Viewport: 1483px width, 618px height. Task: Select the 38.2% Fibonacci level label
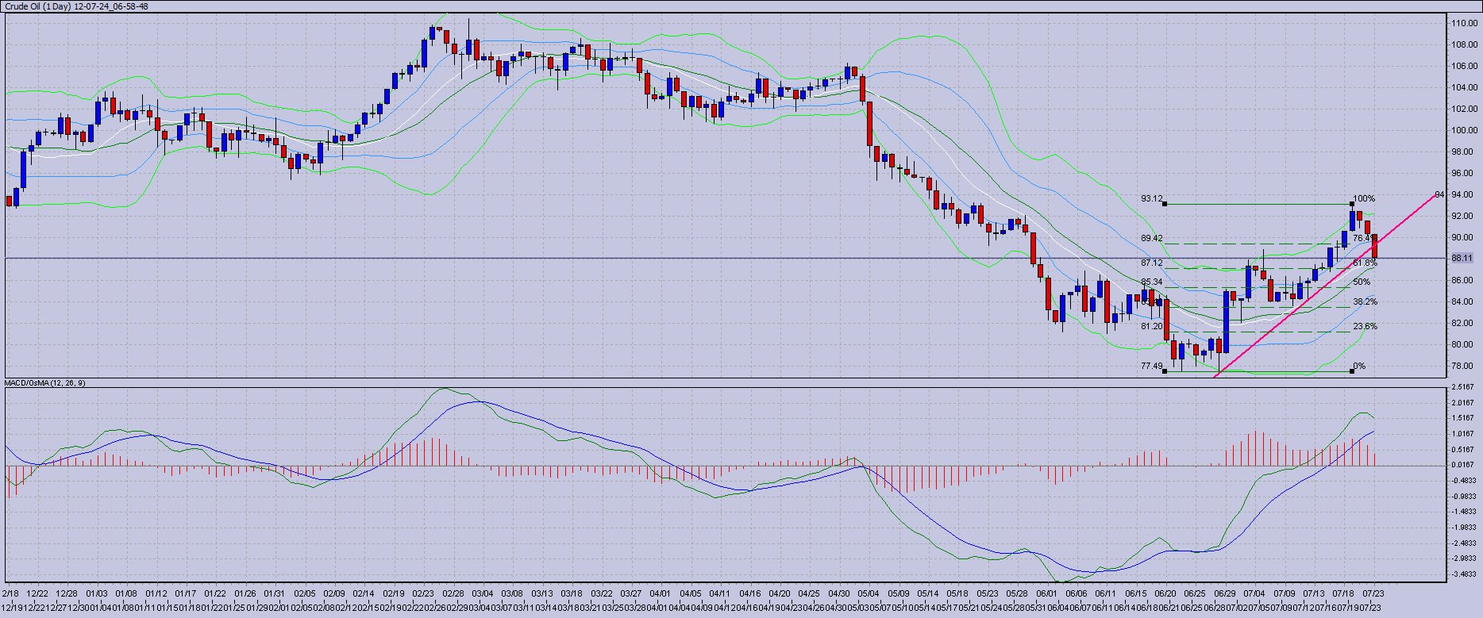point(1365,301)
